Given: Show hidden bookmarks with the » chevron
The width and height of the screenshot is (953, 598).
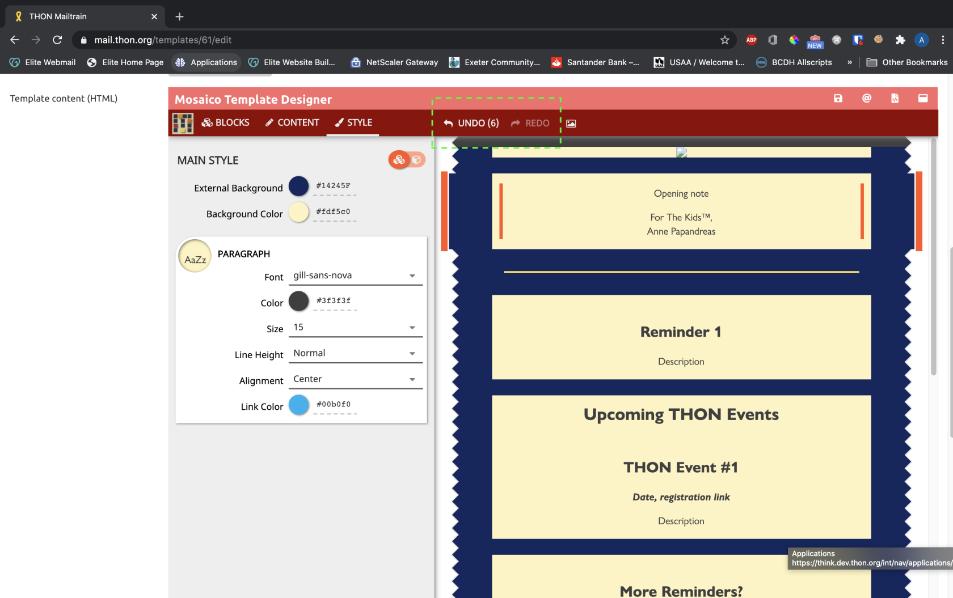Looking at the screenshot, I should [850, 62].
